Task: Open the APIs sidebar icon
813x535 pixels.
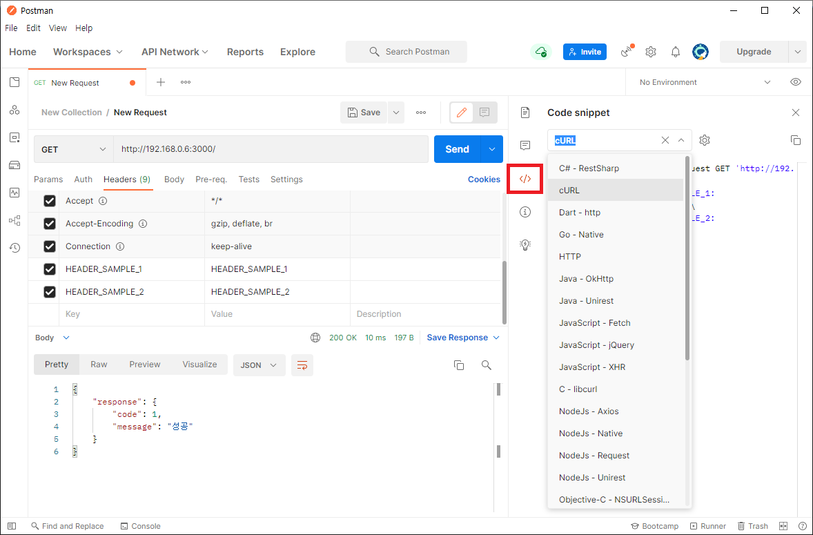Action: click(14, 110)
